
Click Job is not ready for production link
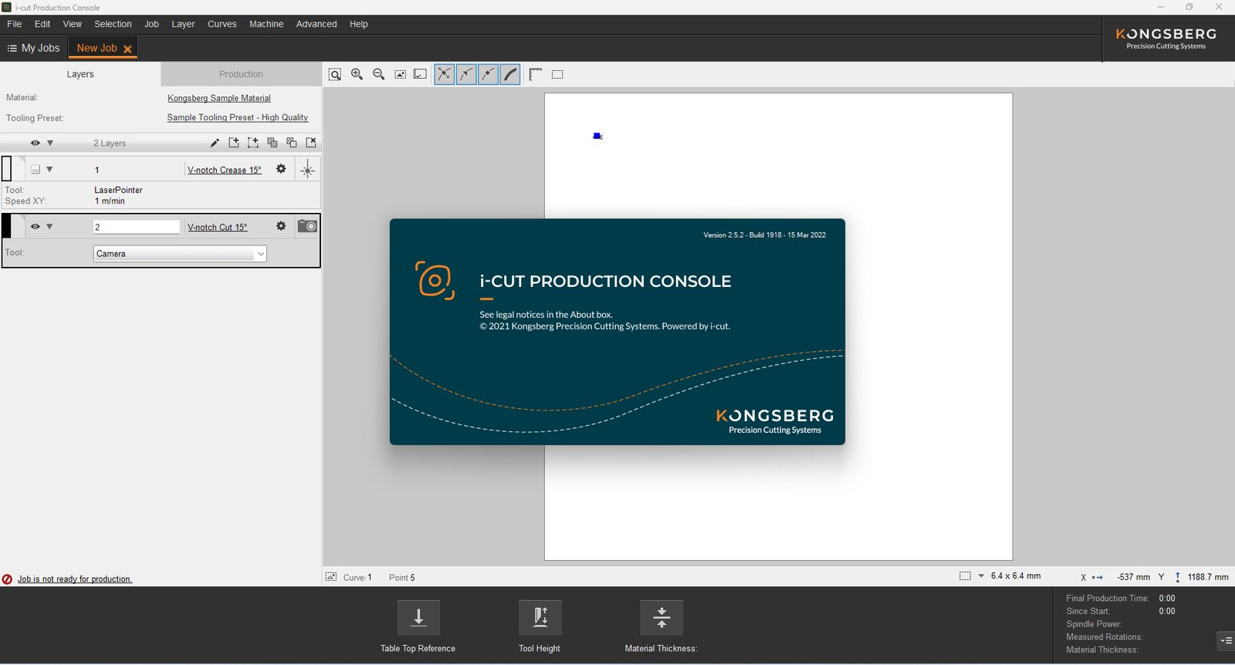pos(75,579)
